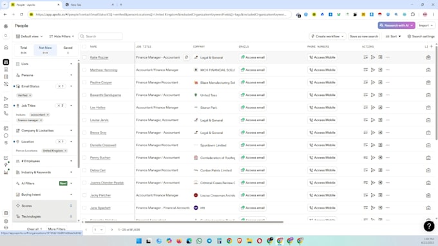The height and width of the screenshot is (246, 438).
Task: Tick the checkbox for Debra Carr
Action: [84, 170]
